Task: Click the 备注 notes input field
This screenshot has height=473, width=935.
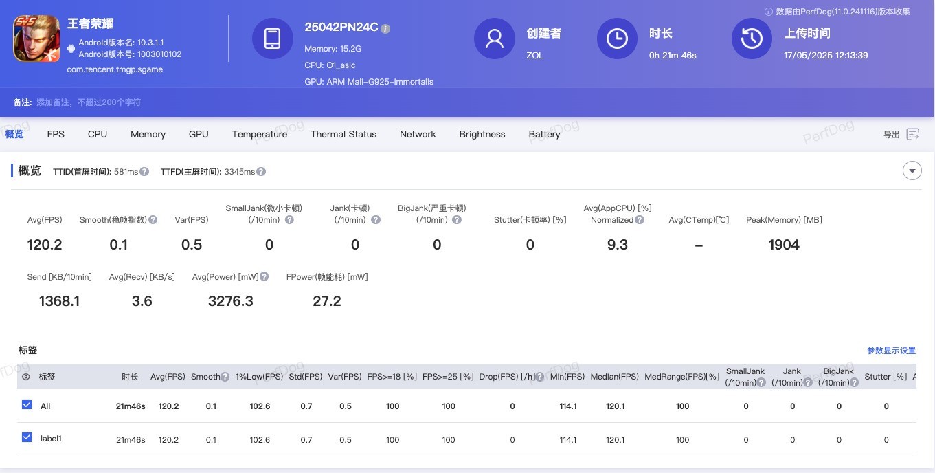Action: tap(89, 102)
